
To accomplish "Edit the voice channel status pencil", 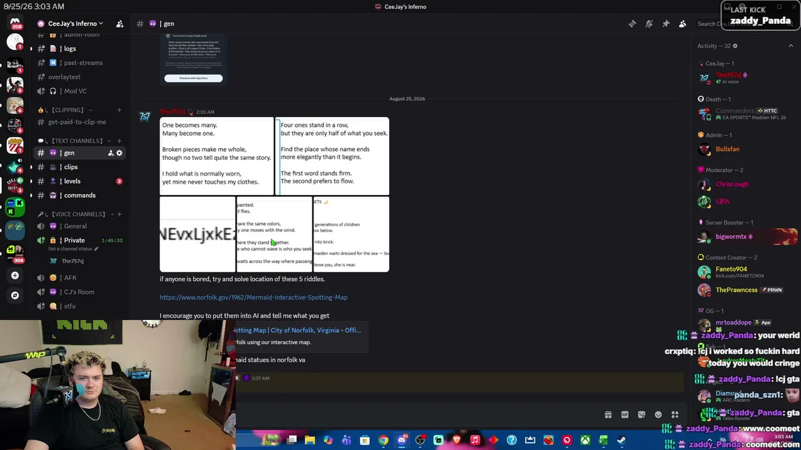I will tap(96, 249).
